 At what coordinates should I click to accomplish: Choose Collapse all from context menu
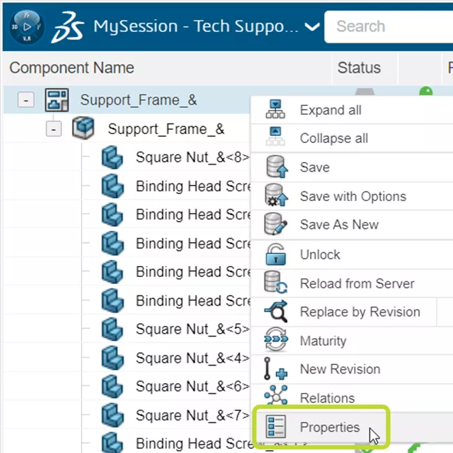tap(334, 139)
